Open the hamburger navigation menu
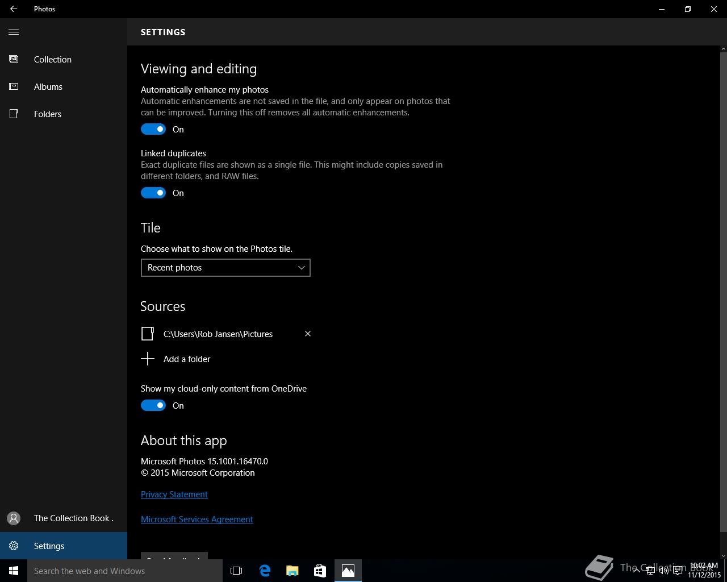 tap(14, 32)
